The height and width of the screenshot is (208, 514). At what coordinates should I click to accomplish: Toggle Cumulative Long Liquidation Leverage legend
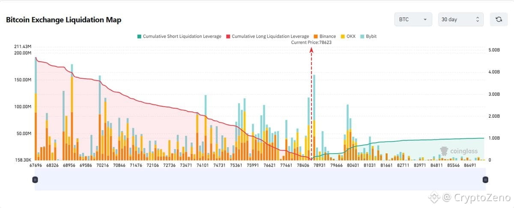[267, 36]
